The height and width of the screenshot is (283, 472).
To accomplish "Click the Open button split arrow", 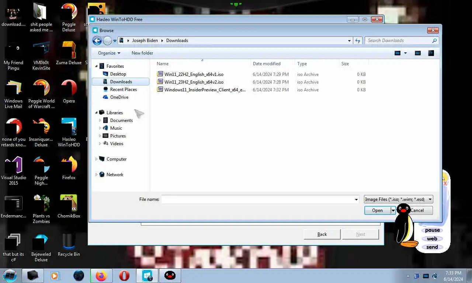I will [x=393, y=210].
